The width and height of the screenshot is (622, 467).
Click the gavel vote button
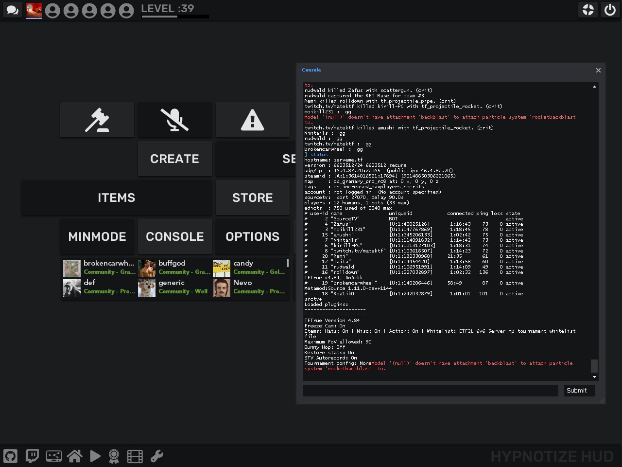click(97, 120)
